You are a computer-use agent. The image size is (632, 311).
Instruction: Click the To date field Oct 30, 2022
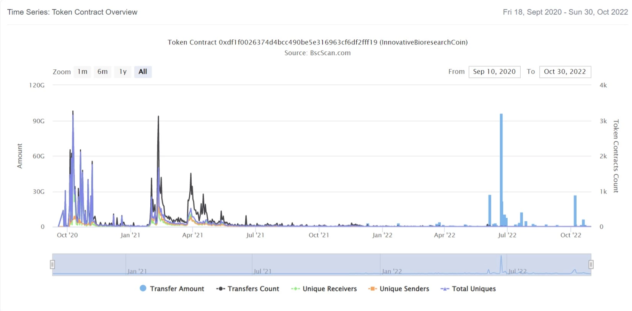tap(565, 72)
